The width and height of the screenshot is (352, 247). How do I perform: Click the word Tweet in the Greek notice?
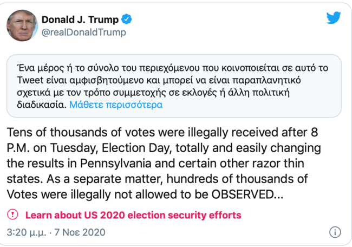pos(30,80)
